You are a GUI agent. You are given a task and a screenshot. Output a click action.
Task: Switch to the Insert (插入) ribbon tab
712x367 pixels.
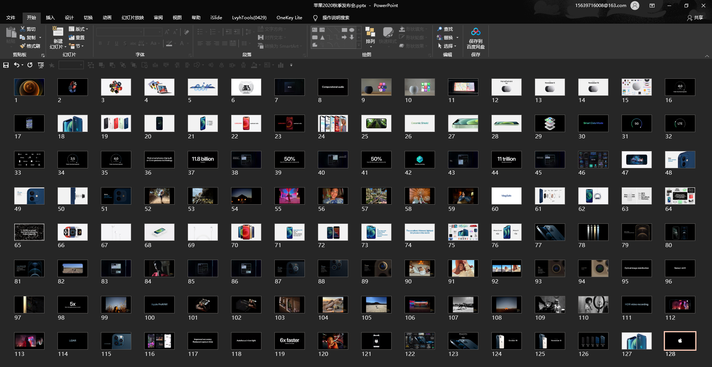click(x=50, y=17)
